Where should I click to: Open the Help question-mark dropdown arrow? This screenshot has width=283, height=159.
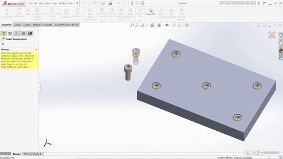(267, 3)
